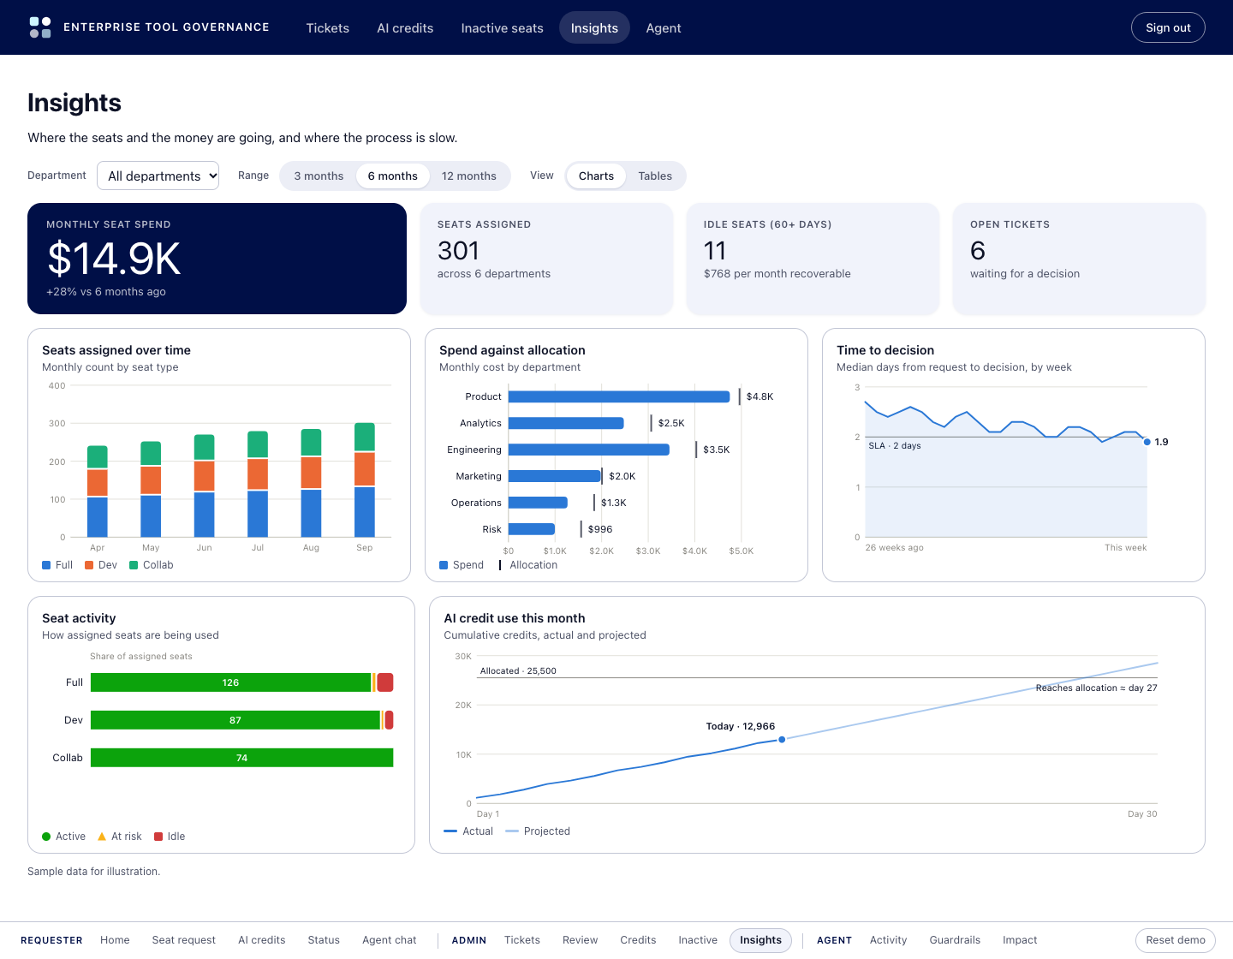Select Insights pill in bottom bar
Screen dimensions: 1233x959
760,940
